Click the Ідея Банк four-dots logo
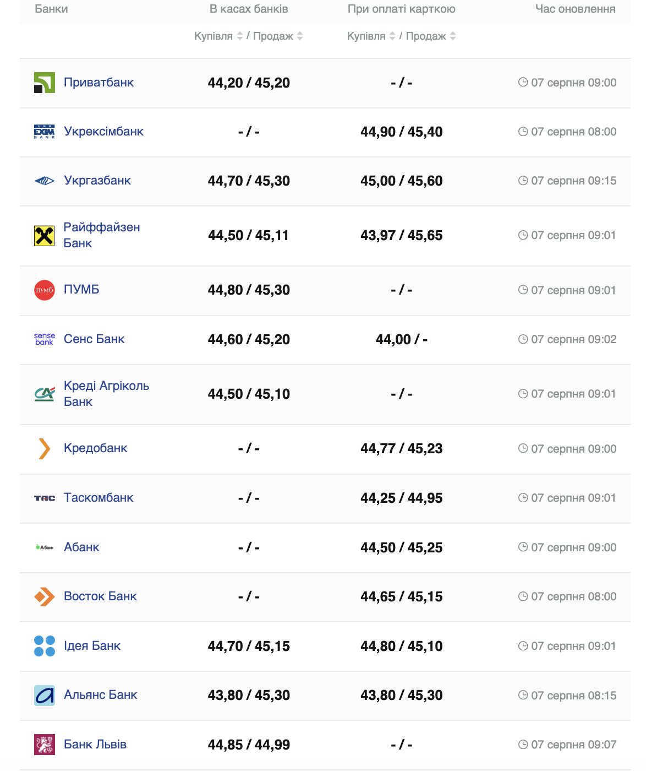646x771 pixels. pyautogui.click(x=45, y=646)
